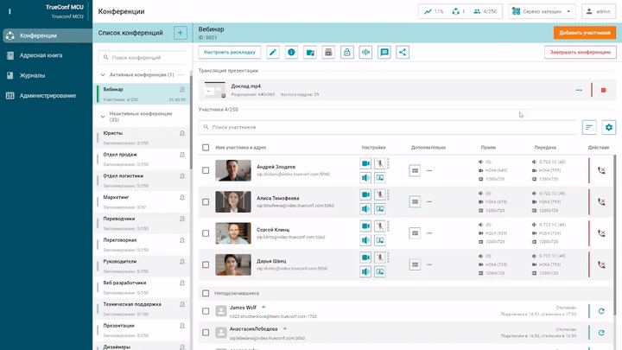This screenshot has height=350, width=622.
Task: Open participant sort icon
Action: tap(589, 127)
